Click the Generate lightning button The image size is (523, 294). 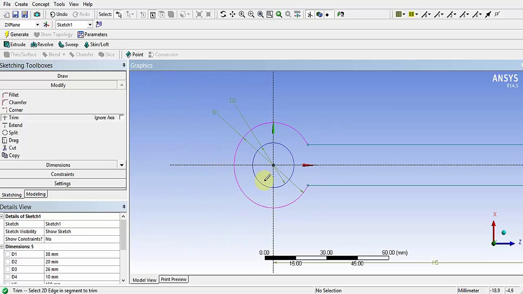(x=16, y=34)
